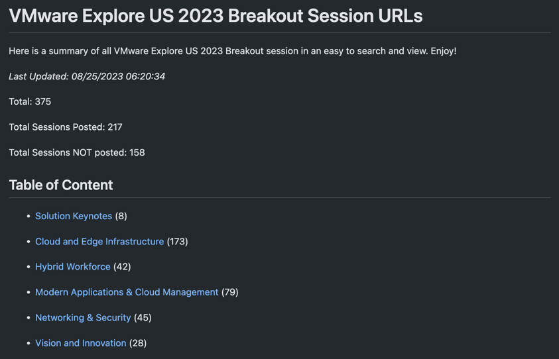Screen dimensions: 559x359
Task: Click the (79) count beside Modern Applications
Action: click(230, 292)
